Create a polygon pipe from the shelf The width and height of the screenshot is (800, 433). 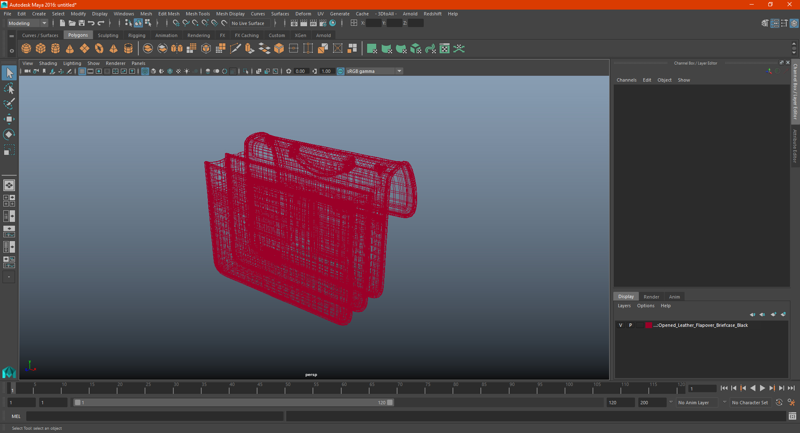128,49
